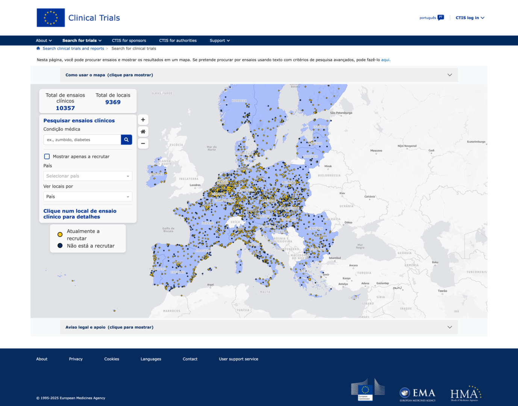Click the home icon in the breadcrumb
The width and height of the screenshot is (518, 406).
(38, 48)
